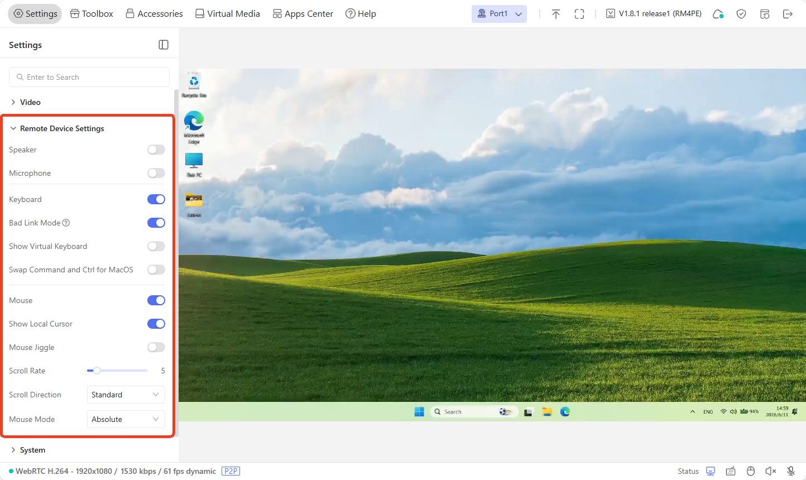This screenshot has height=480, width=806.
Task: Click the Enter to Search field
Action: tap(89, 77)
